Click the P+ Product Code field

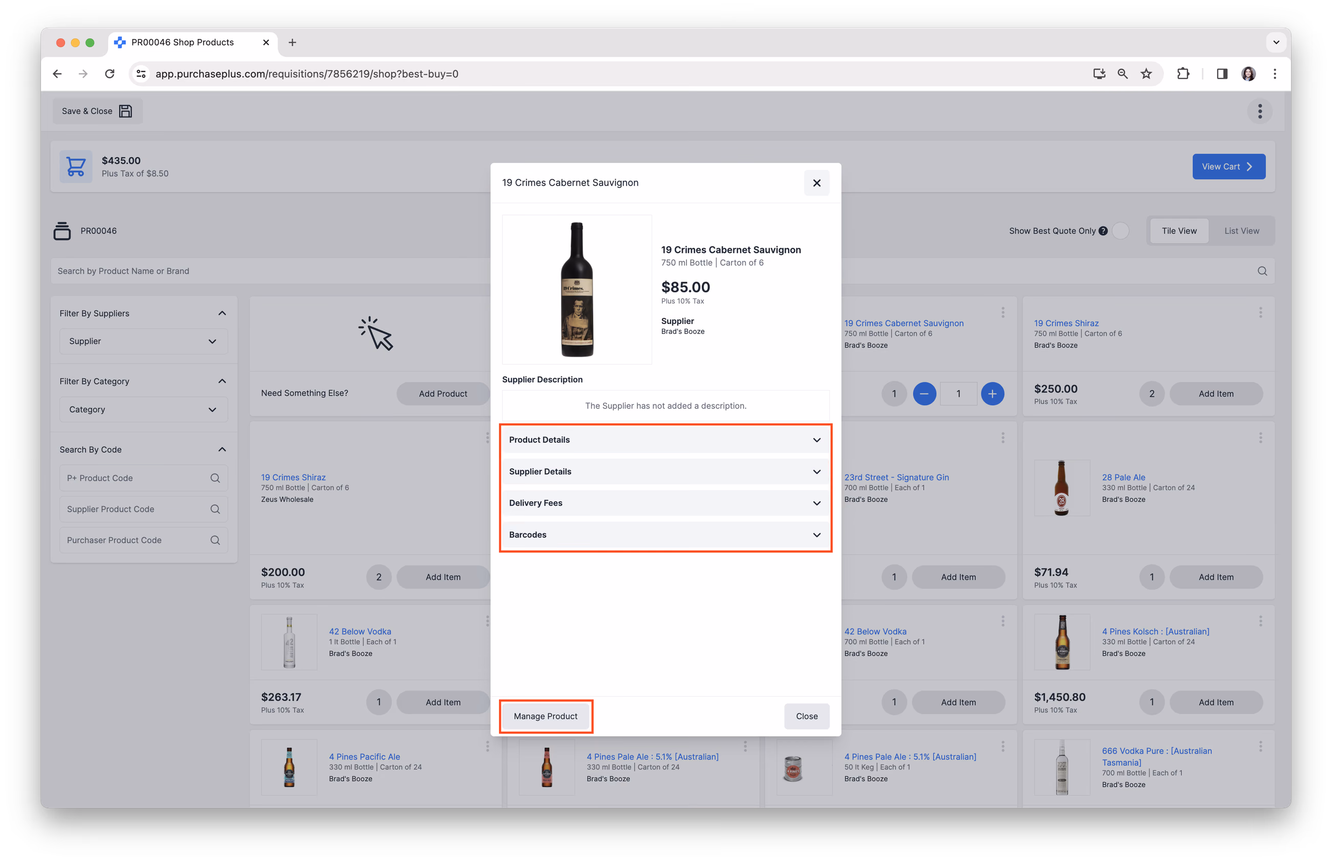143,478
